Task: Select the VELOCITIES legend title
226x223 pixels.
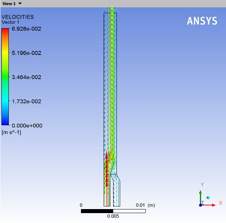Action: [18, 17]
